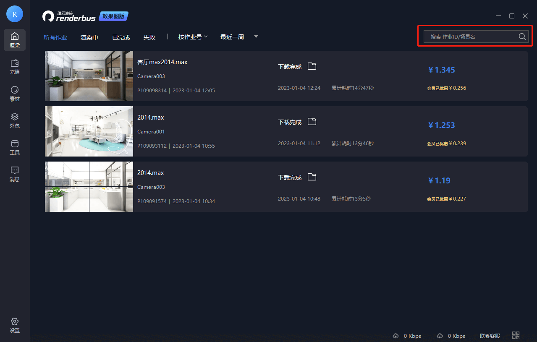Open the 最近一周 time range dropdown
The image size is (537, 342).
232,37
